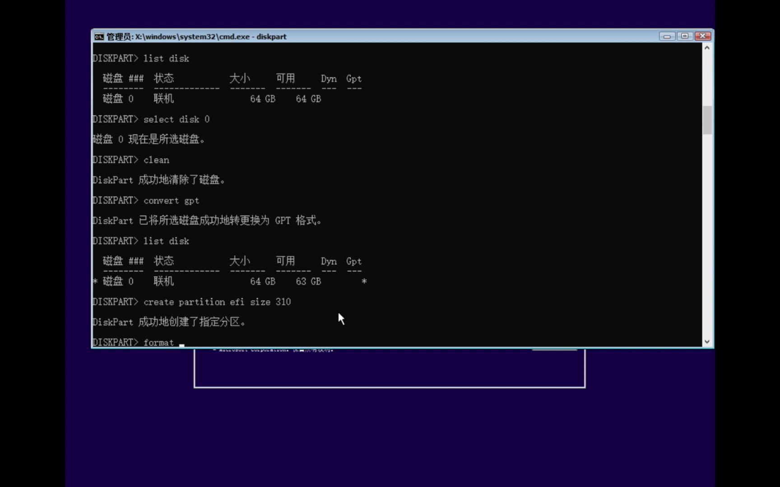Screen dimensions: 780x487
Task: Click the "DiskPart 成功地清除了磁盘。" message
Action: tap(159, 180)
